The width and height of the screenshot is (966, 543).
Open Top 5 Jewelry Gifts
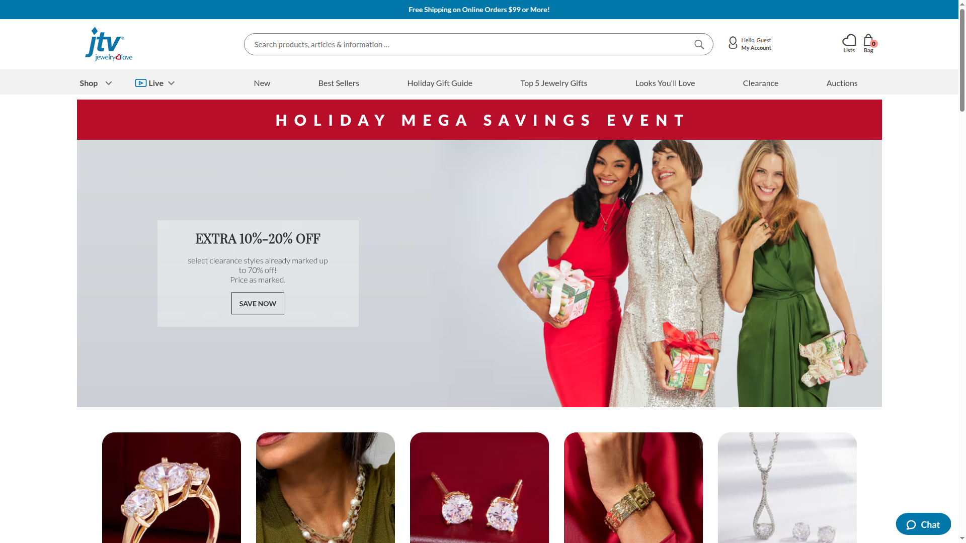553,83
